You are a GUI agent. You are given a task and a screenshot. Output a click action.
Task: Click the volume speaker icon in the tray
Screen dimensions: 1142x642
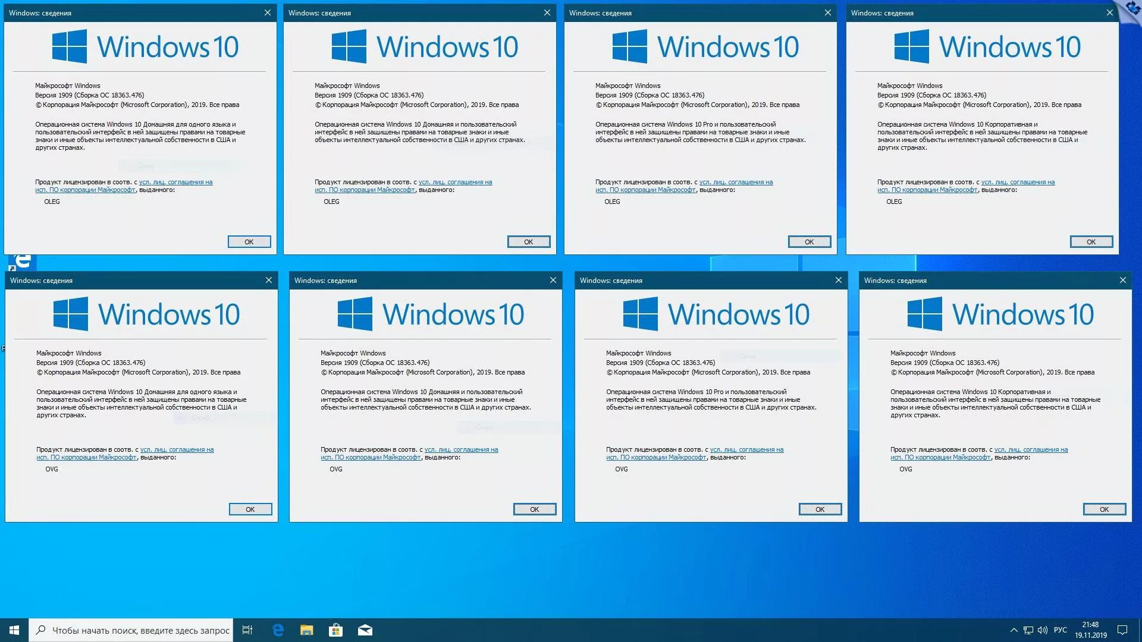click(x=1042, y=630)
